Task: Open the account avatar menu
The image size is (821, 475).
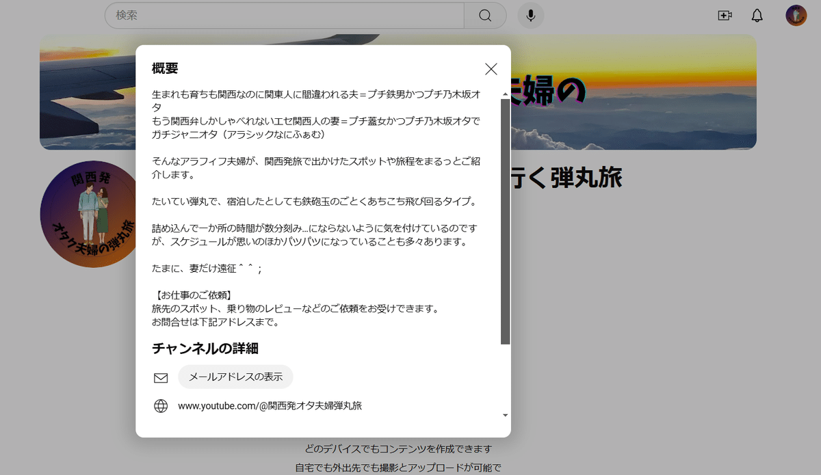Action: point(796,15)
